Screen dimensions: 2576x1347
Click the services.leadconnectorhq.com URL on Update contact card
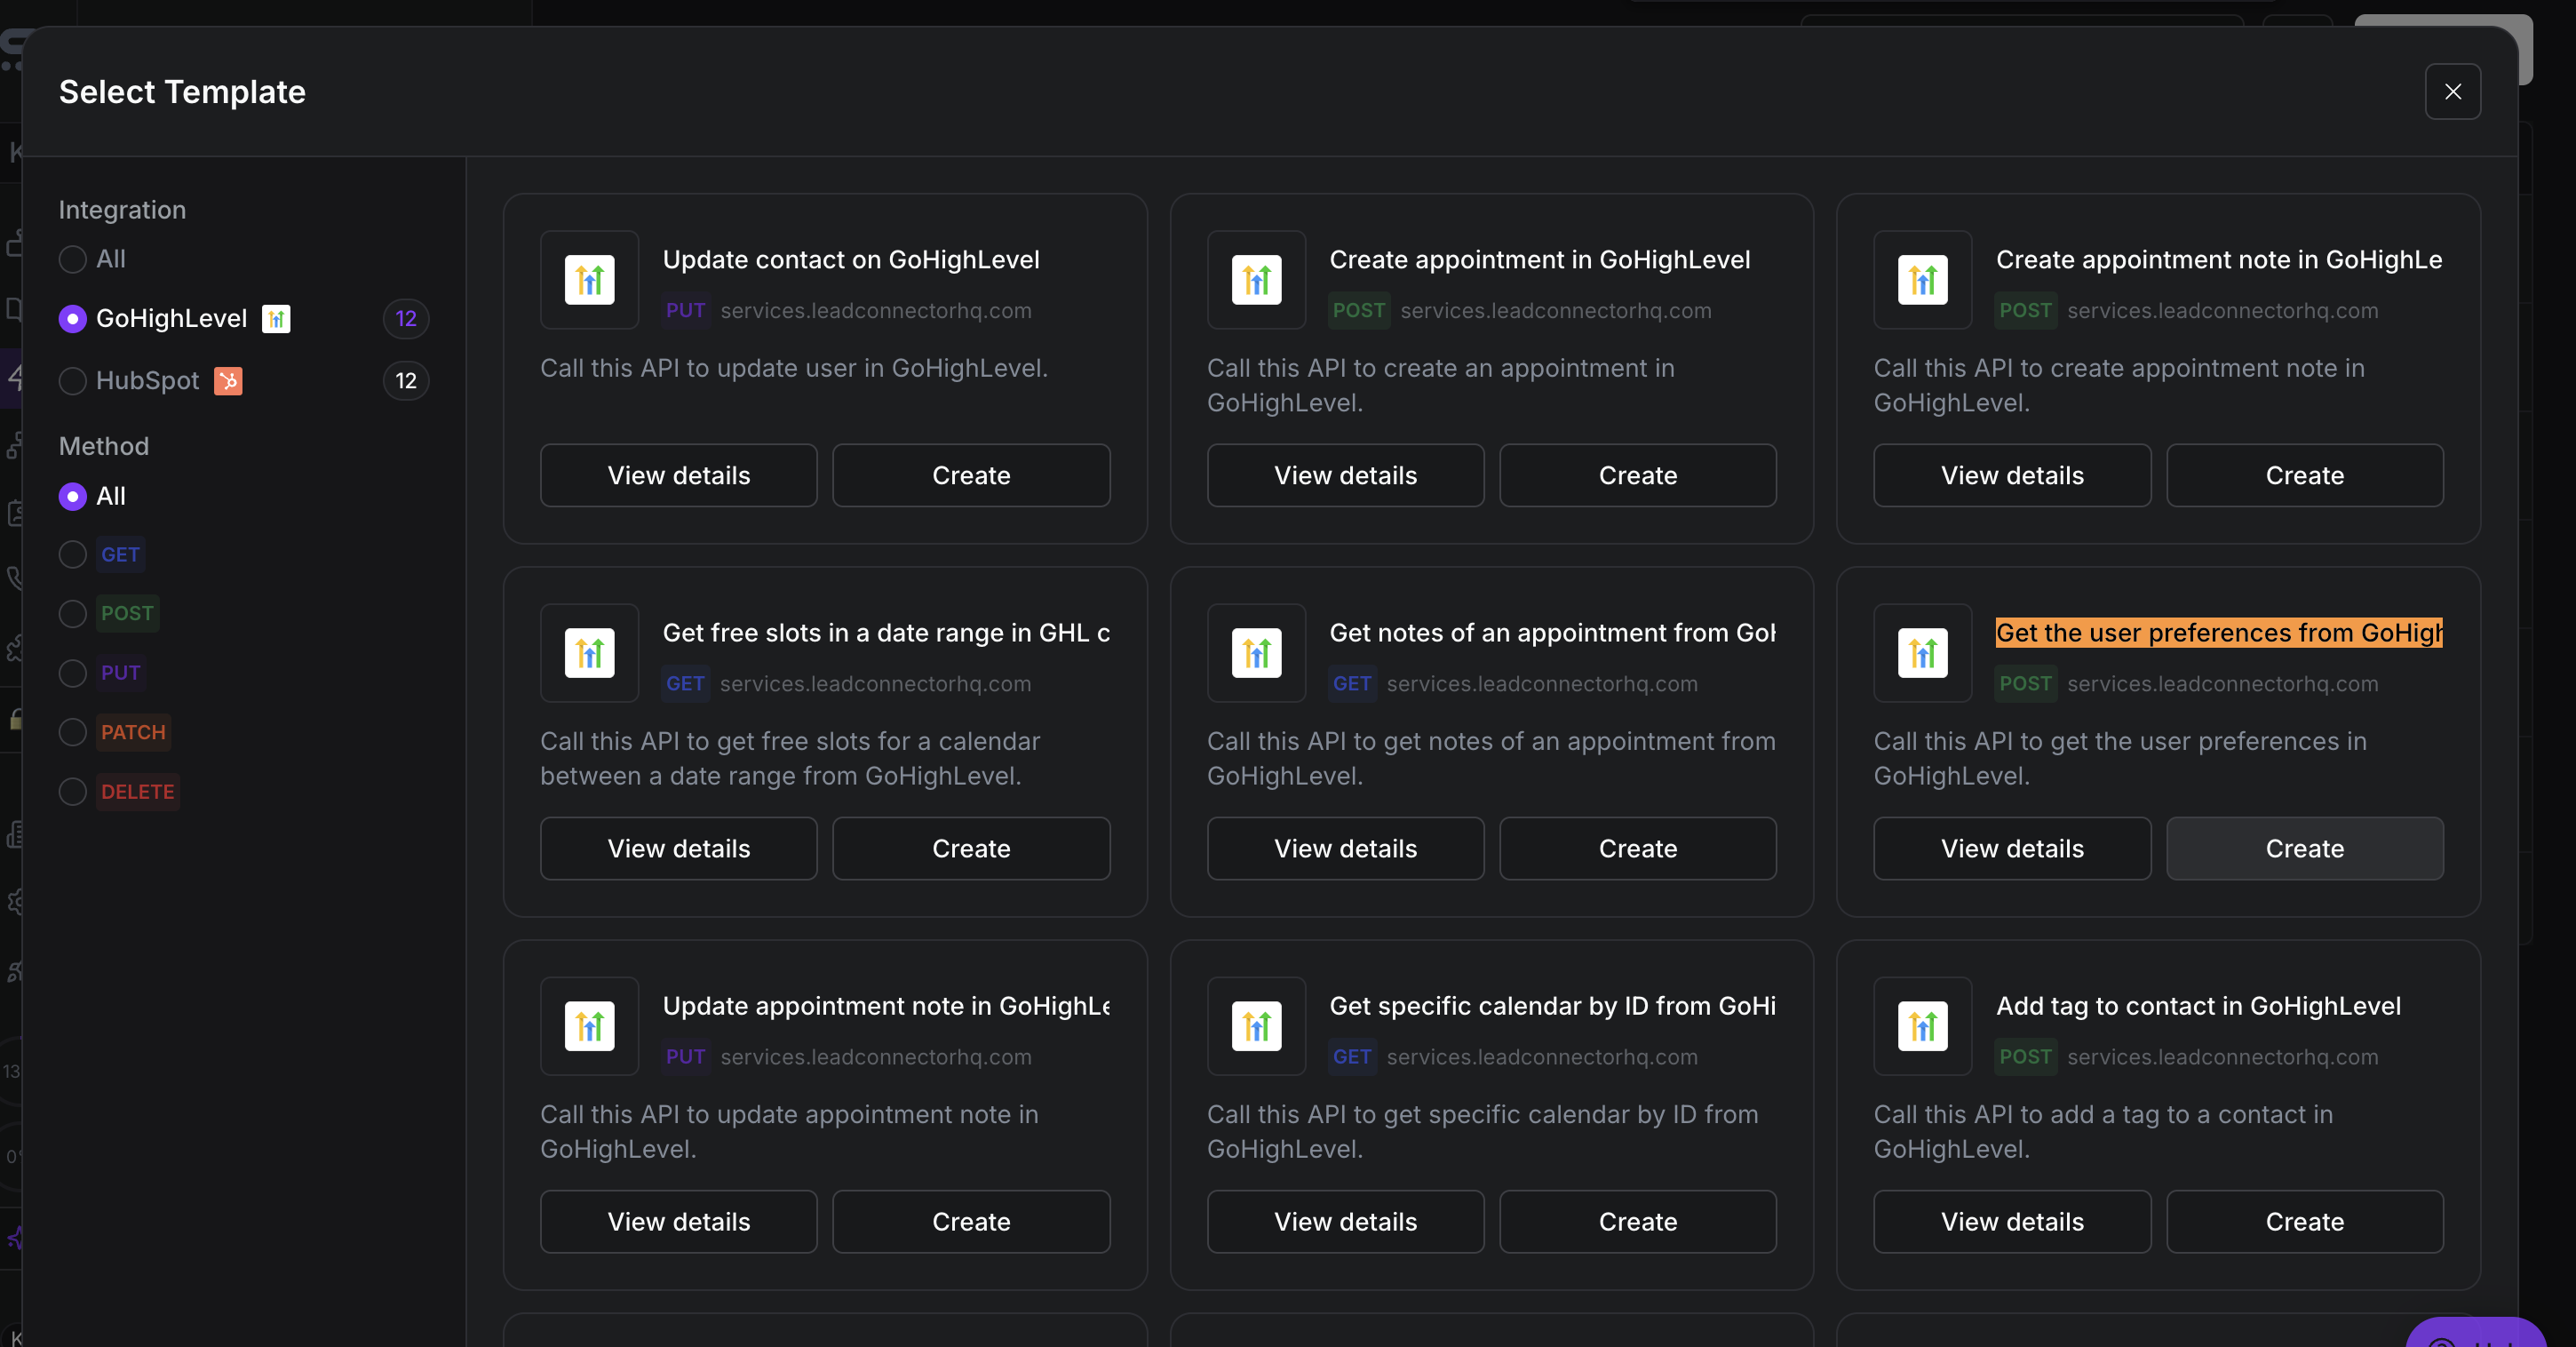876,311
